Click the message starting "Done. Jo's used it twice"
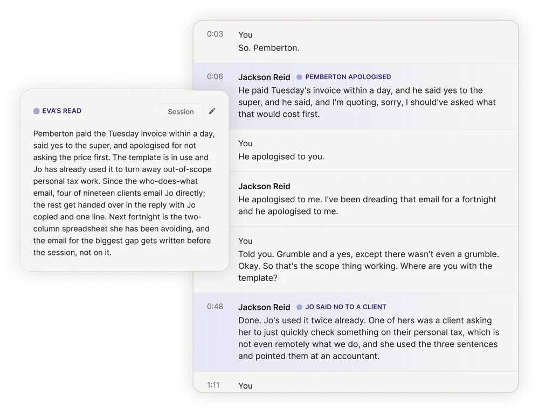Screen dimensions: 539x413 click(369, 338)
